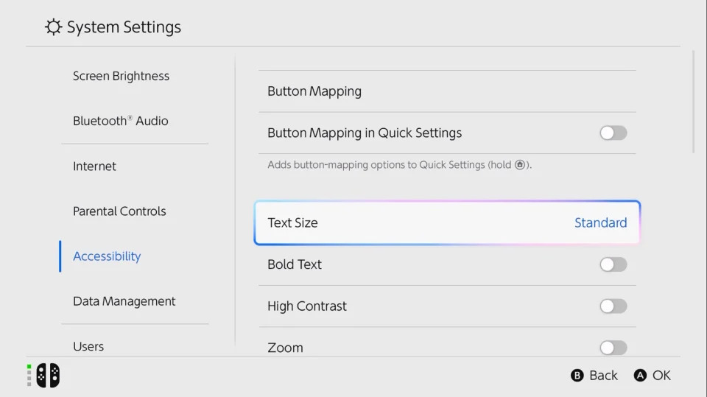
Task: Open Bluetooth Audio settings
Action: pos(121,121)
